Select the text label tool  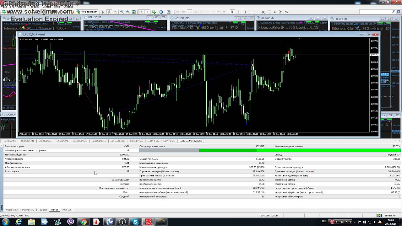281,12
